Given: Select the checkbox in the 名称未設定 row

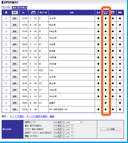Looking at the screenshot, I should pyautogui.click(x=6, y=109).
